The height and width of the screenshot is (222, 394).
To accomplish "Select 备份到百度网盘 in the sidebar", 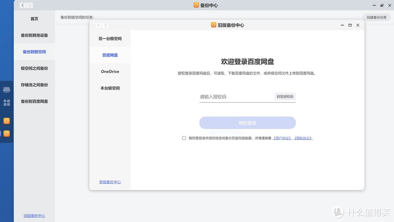I will [x=34, y=101].
